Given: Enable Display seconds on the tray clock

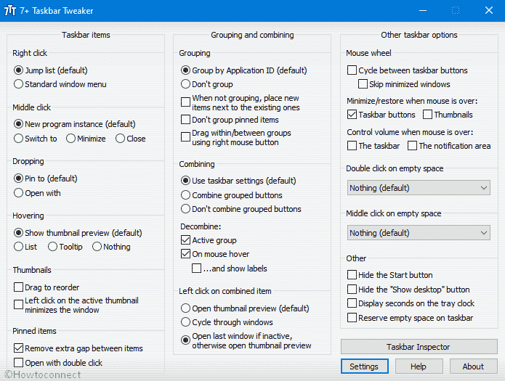Looking at the screenshot, I should [x=352, y=303].
